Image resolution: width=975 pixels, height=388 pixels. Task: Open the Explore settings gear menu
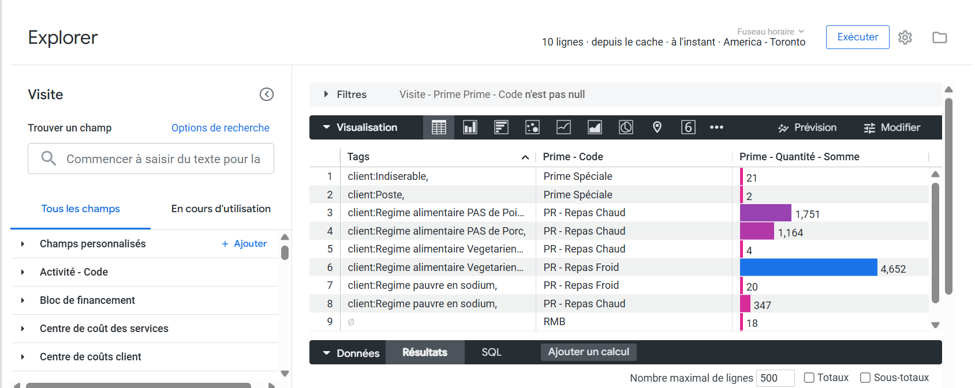(905, 37)
